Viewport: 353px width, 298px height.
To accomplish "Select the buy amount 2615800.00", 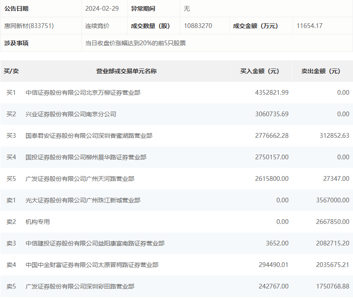I will [x=272, y=179].
